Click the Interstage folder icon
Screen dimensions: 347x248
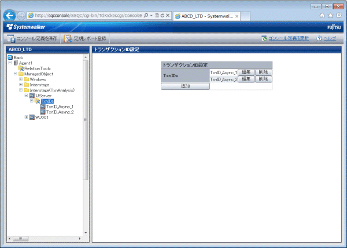point(27,85)
